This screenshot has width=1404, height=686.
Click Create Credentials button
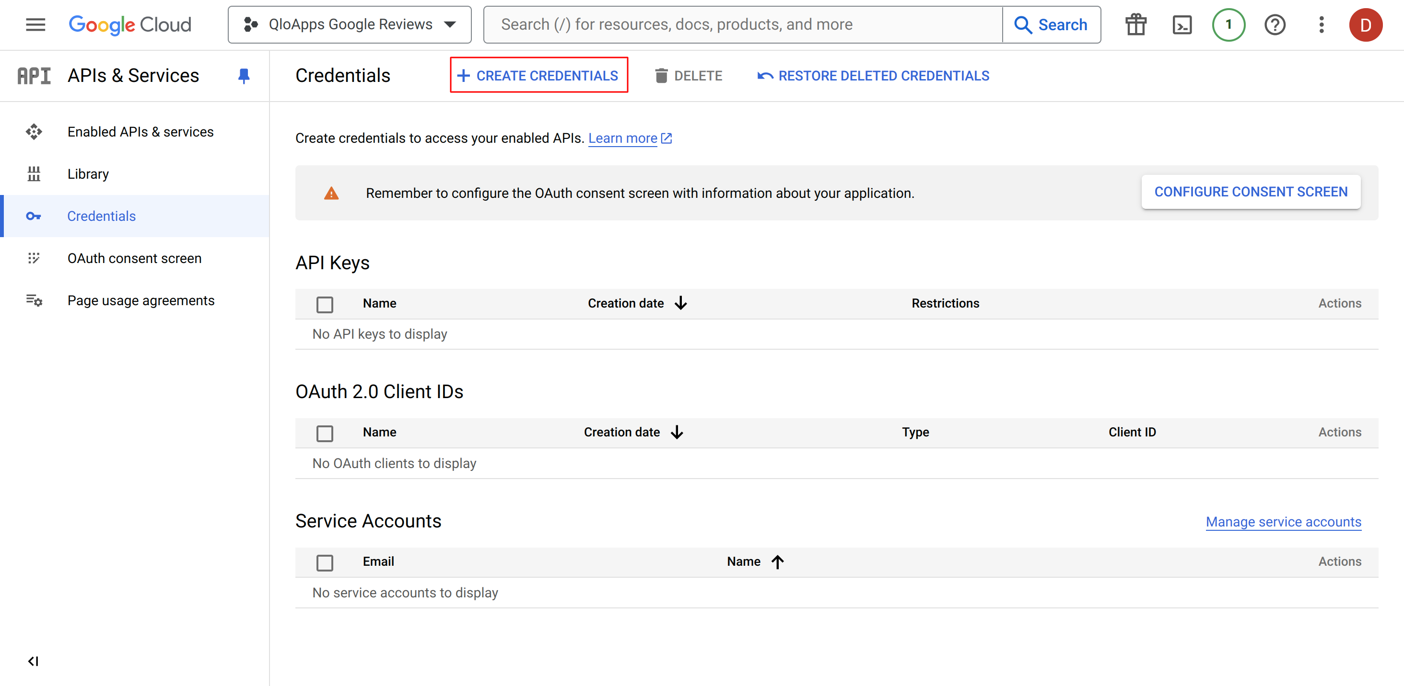(x=538, y=76)
